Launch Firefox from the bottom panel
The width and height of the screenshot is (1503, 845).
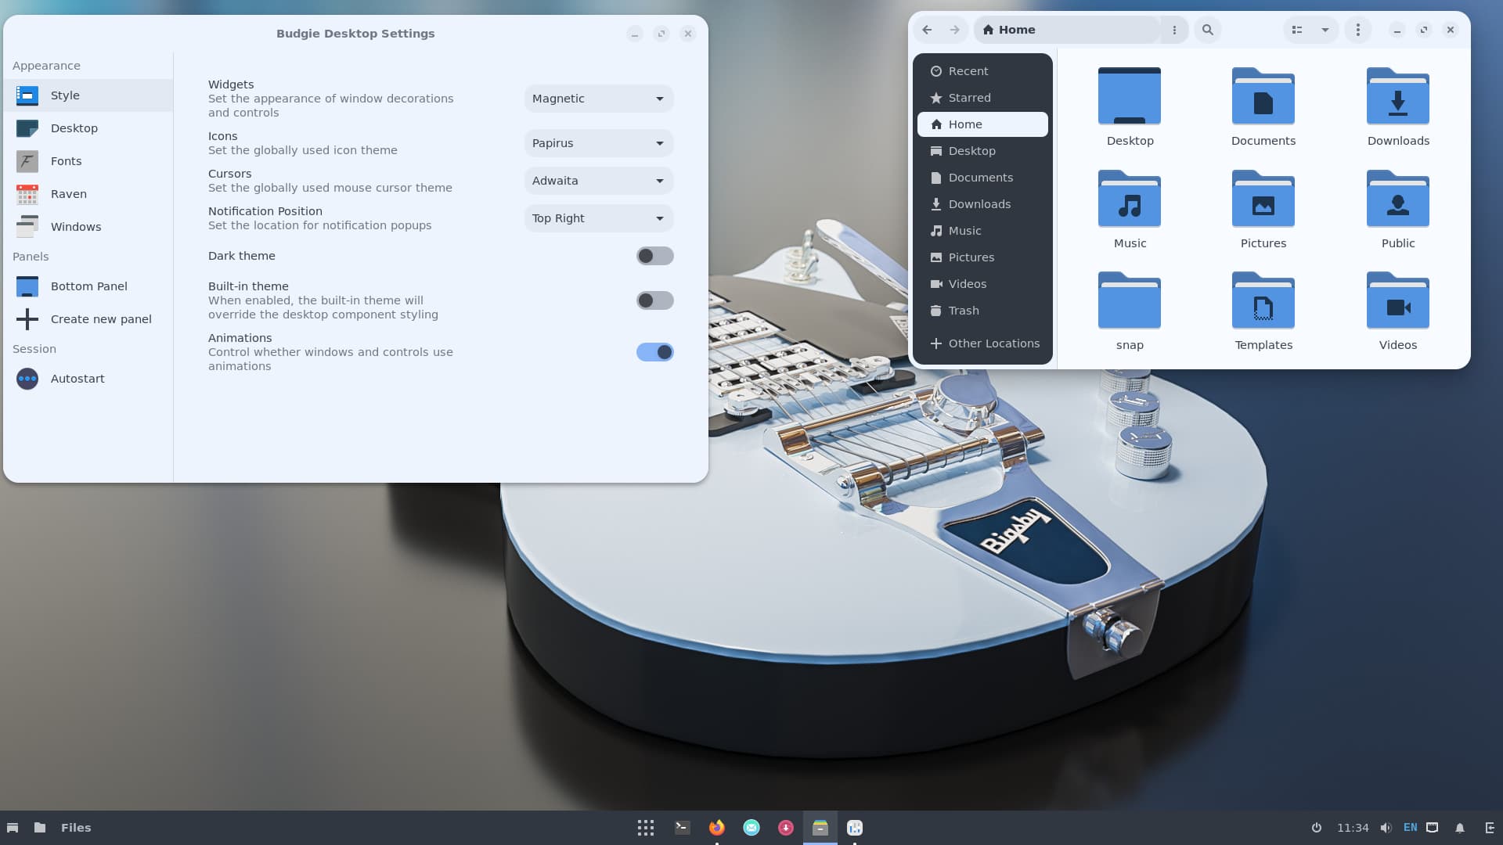tap(716, 828)
